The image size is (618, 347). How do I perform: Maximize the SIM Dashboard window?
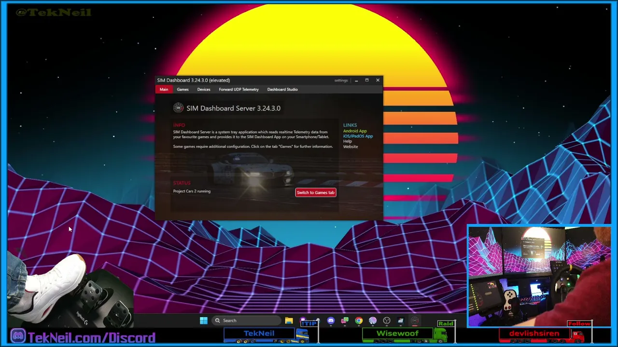pos(367,80)
